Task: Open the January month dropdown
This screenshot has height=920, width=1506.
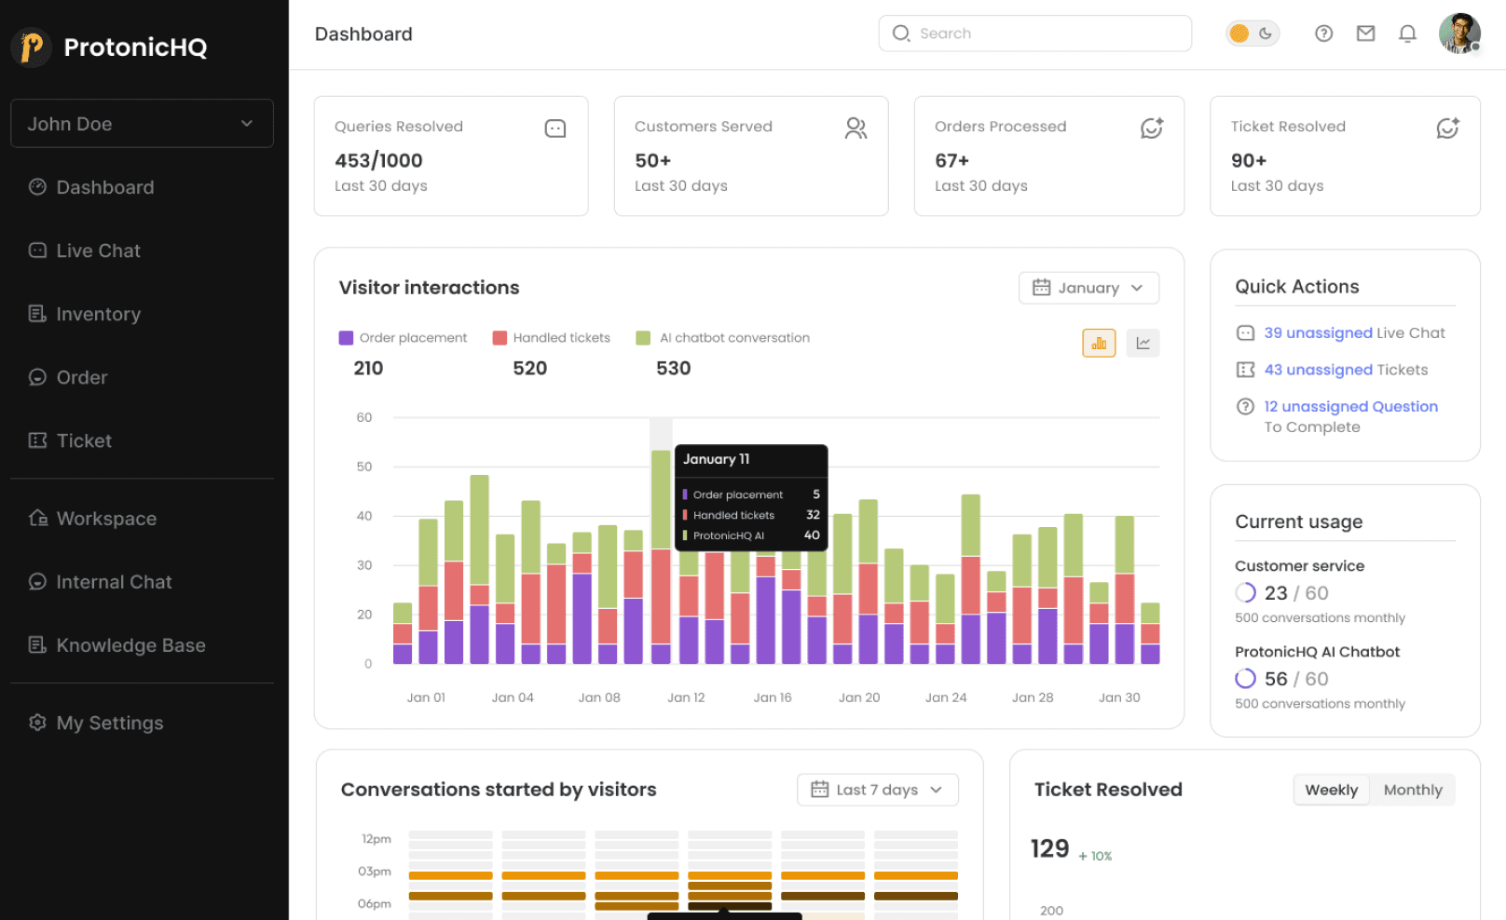Action: (1088, 288)
